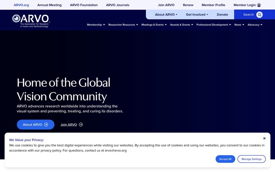Open the ARVO Journals link
The image size is (275, 172).
pos(118,5)
